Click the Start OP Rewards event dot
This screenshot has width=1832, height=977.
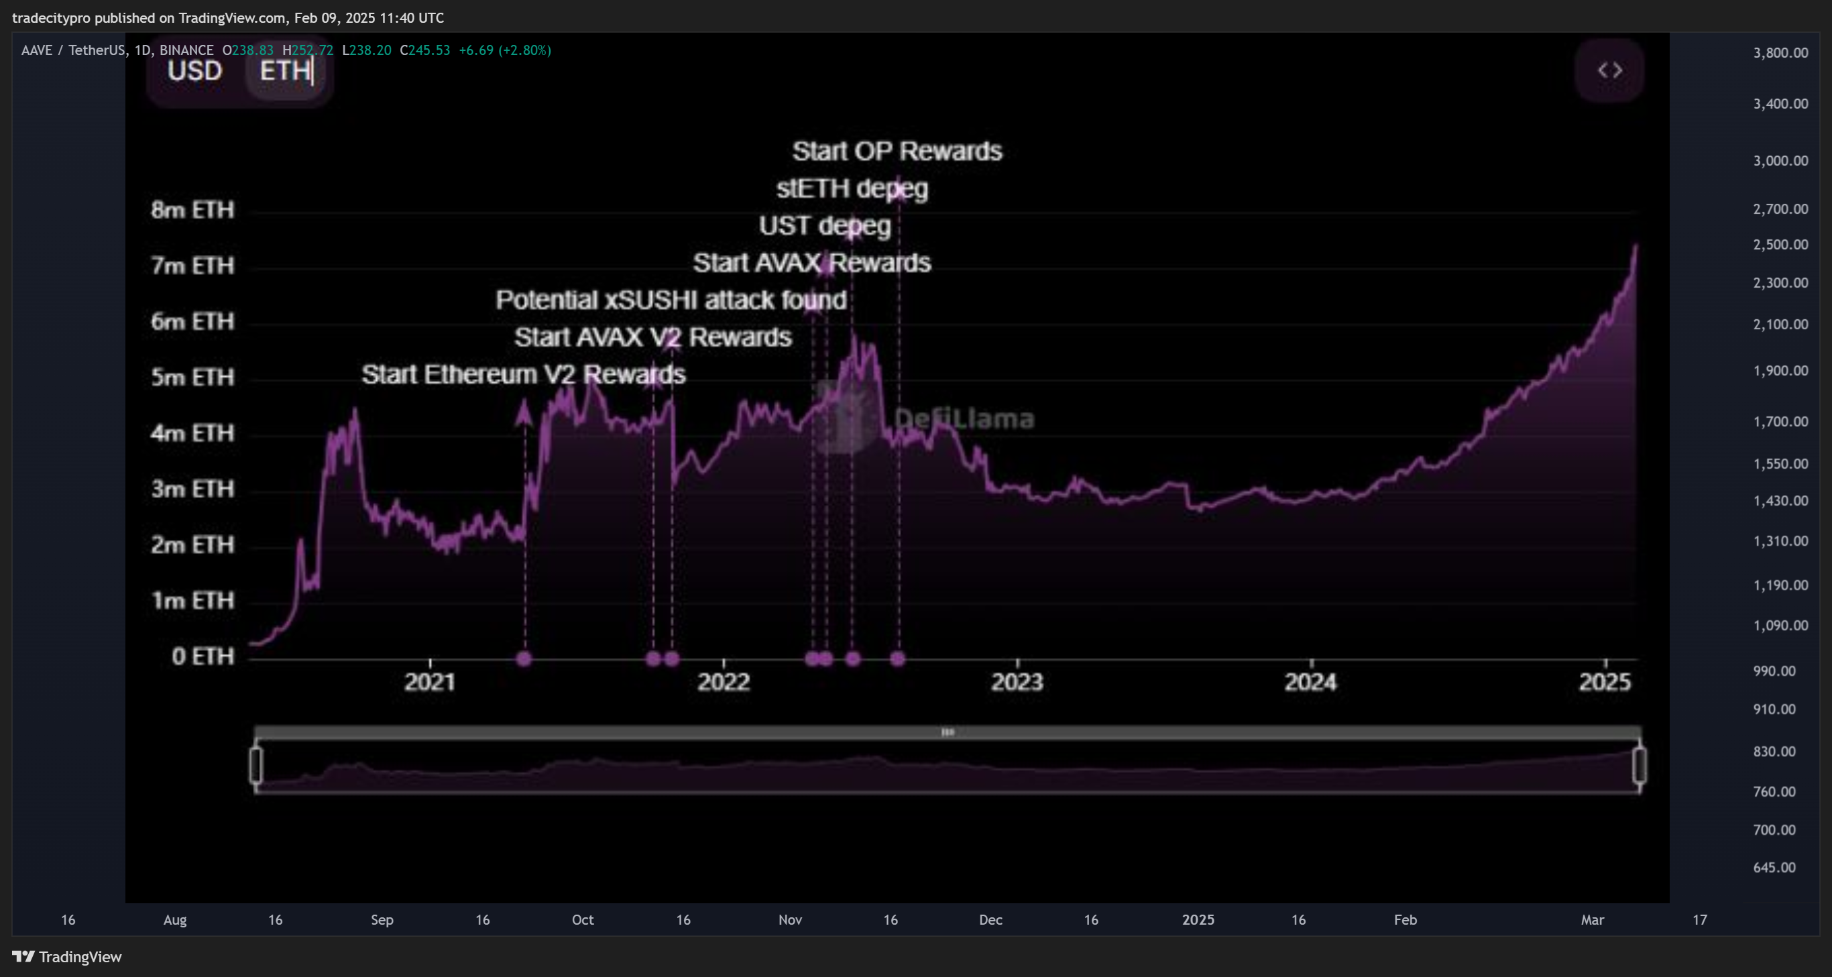tap(897, 658)
